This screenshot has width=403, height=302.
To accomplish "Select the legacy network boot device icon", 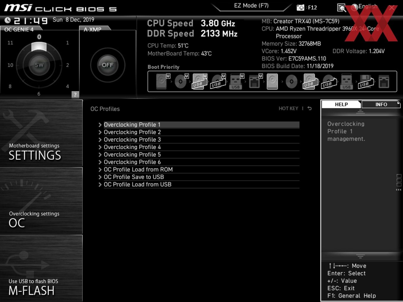I will [x=384, y=81].
